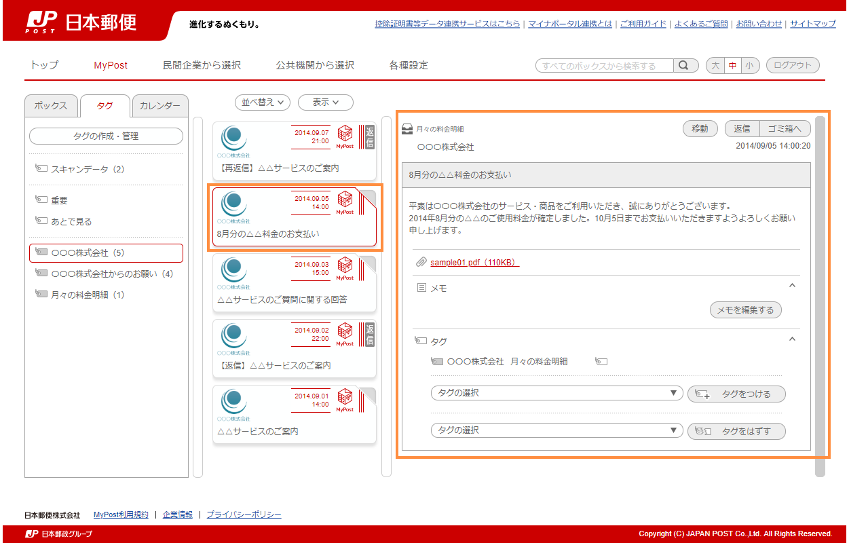
Task: Open the マイナポータル連携とは link
Action: tap(570, 24)
